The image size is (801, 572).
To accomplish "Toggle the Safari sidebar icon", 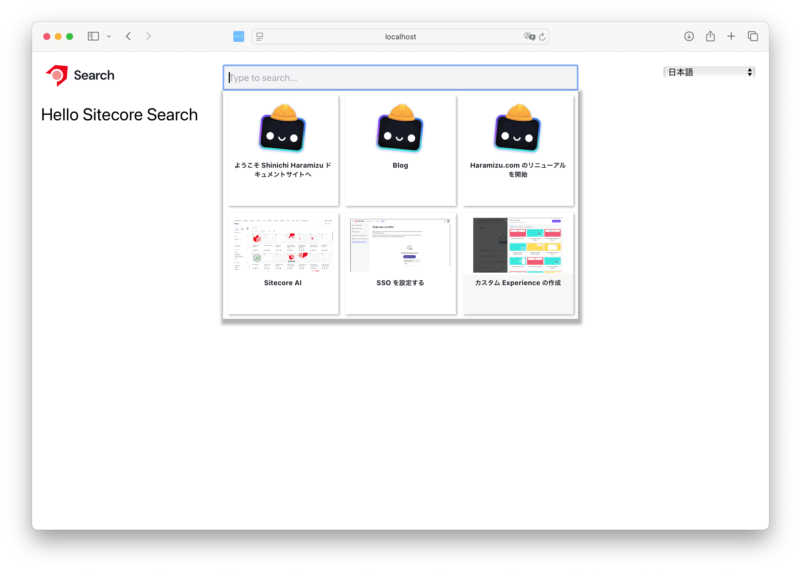I will pyautogui.click(x=93, y=36).
